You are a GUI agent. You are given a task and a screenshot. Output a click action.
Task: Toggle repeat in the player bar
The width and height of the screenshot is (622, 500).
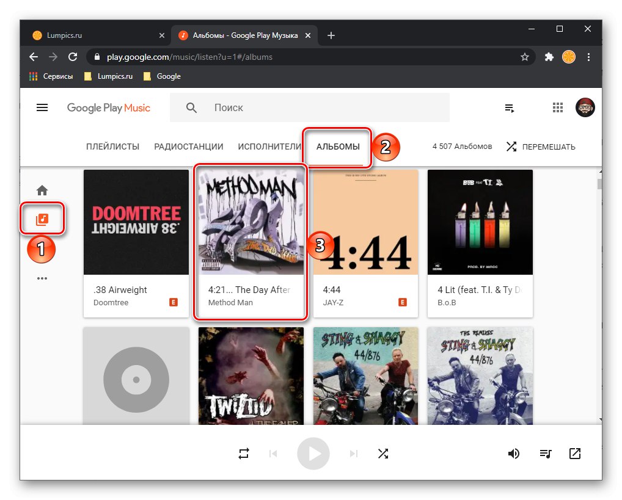(x=244, y=454)
